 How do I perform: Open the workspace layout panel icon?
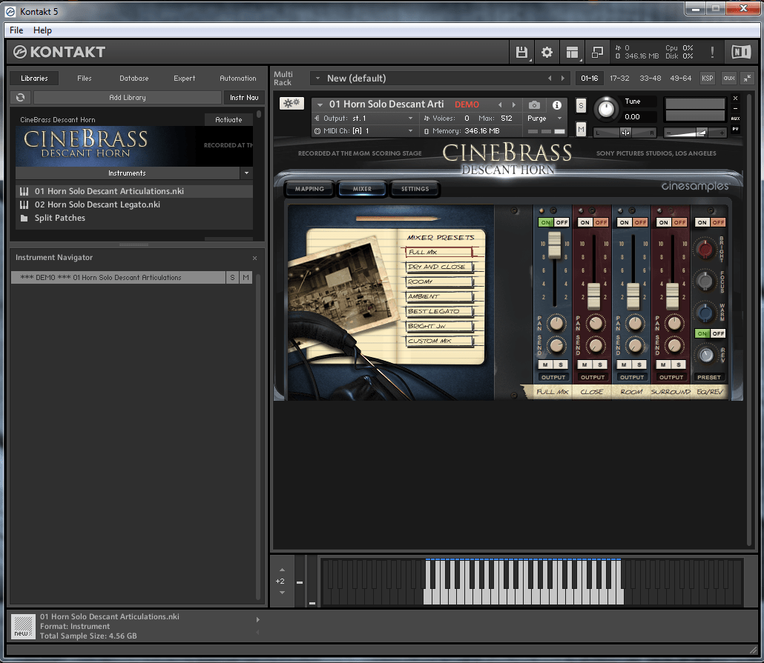[x=572, y=52]
